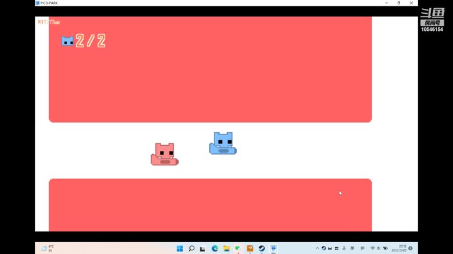Click the PICO PARK window title
Viewport: 453px width, 254px height.
(49, 3)
